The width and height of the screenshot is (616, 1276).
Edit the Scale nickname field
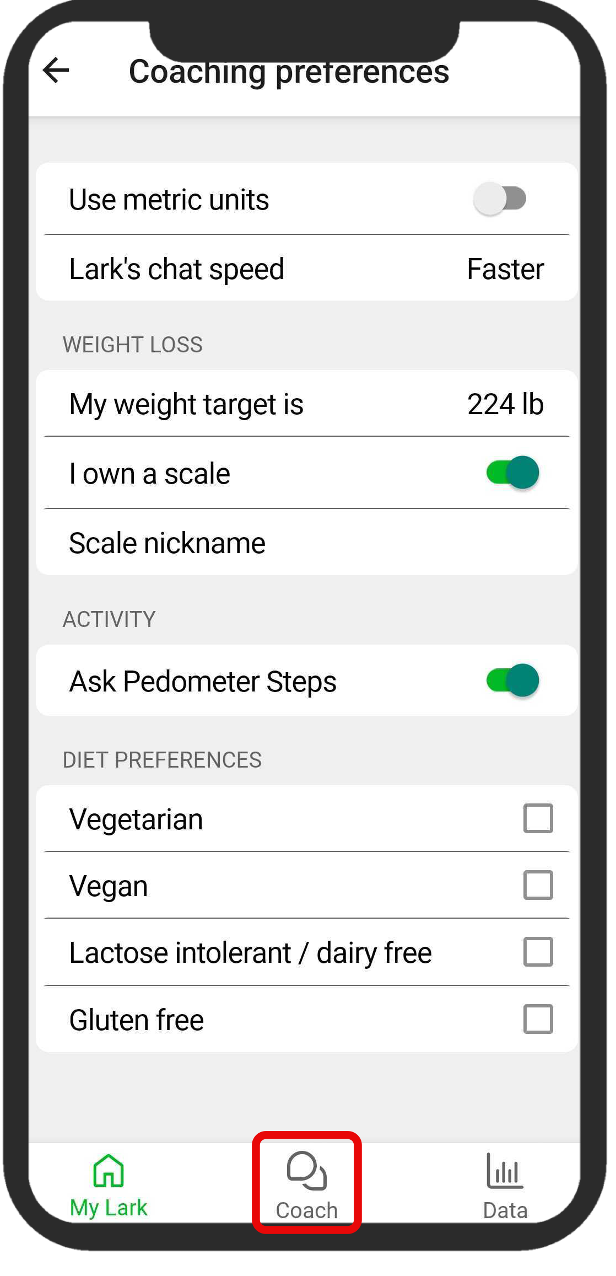click(x=307, y=543)
